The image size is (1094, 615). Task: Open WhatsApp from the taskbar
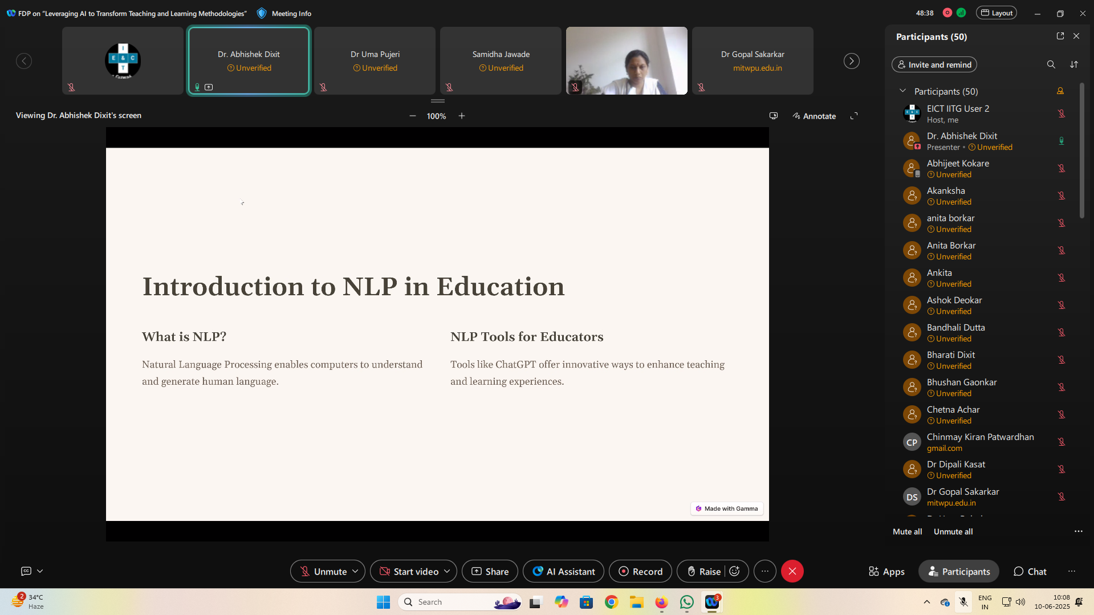687,602
